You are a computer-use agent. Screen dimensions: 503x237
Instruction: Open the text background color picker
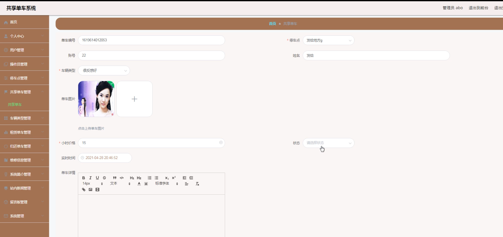(146, 184)
